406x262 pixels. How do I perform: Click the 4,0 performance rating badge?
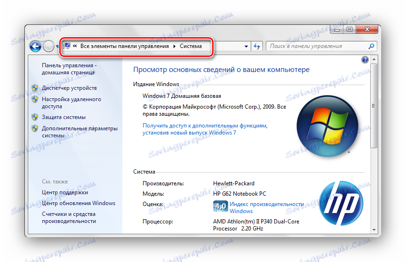[x=220, y=206]
